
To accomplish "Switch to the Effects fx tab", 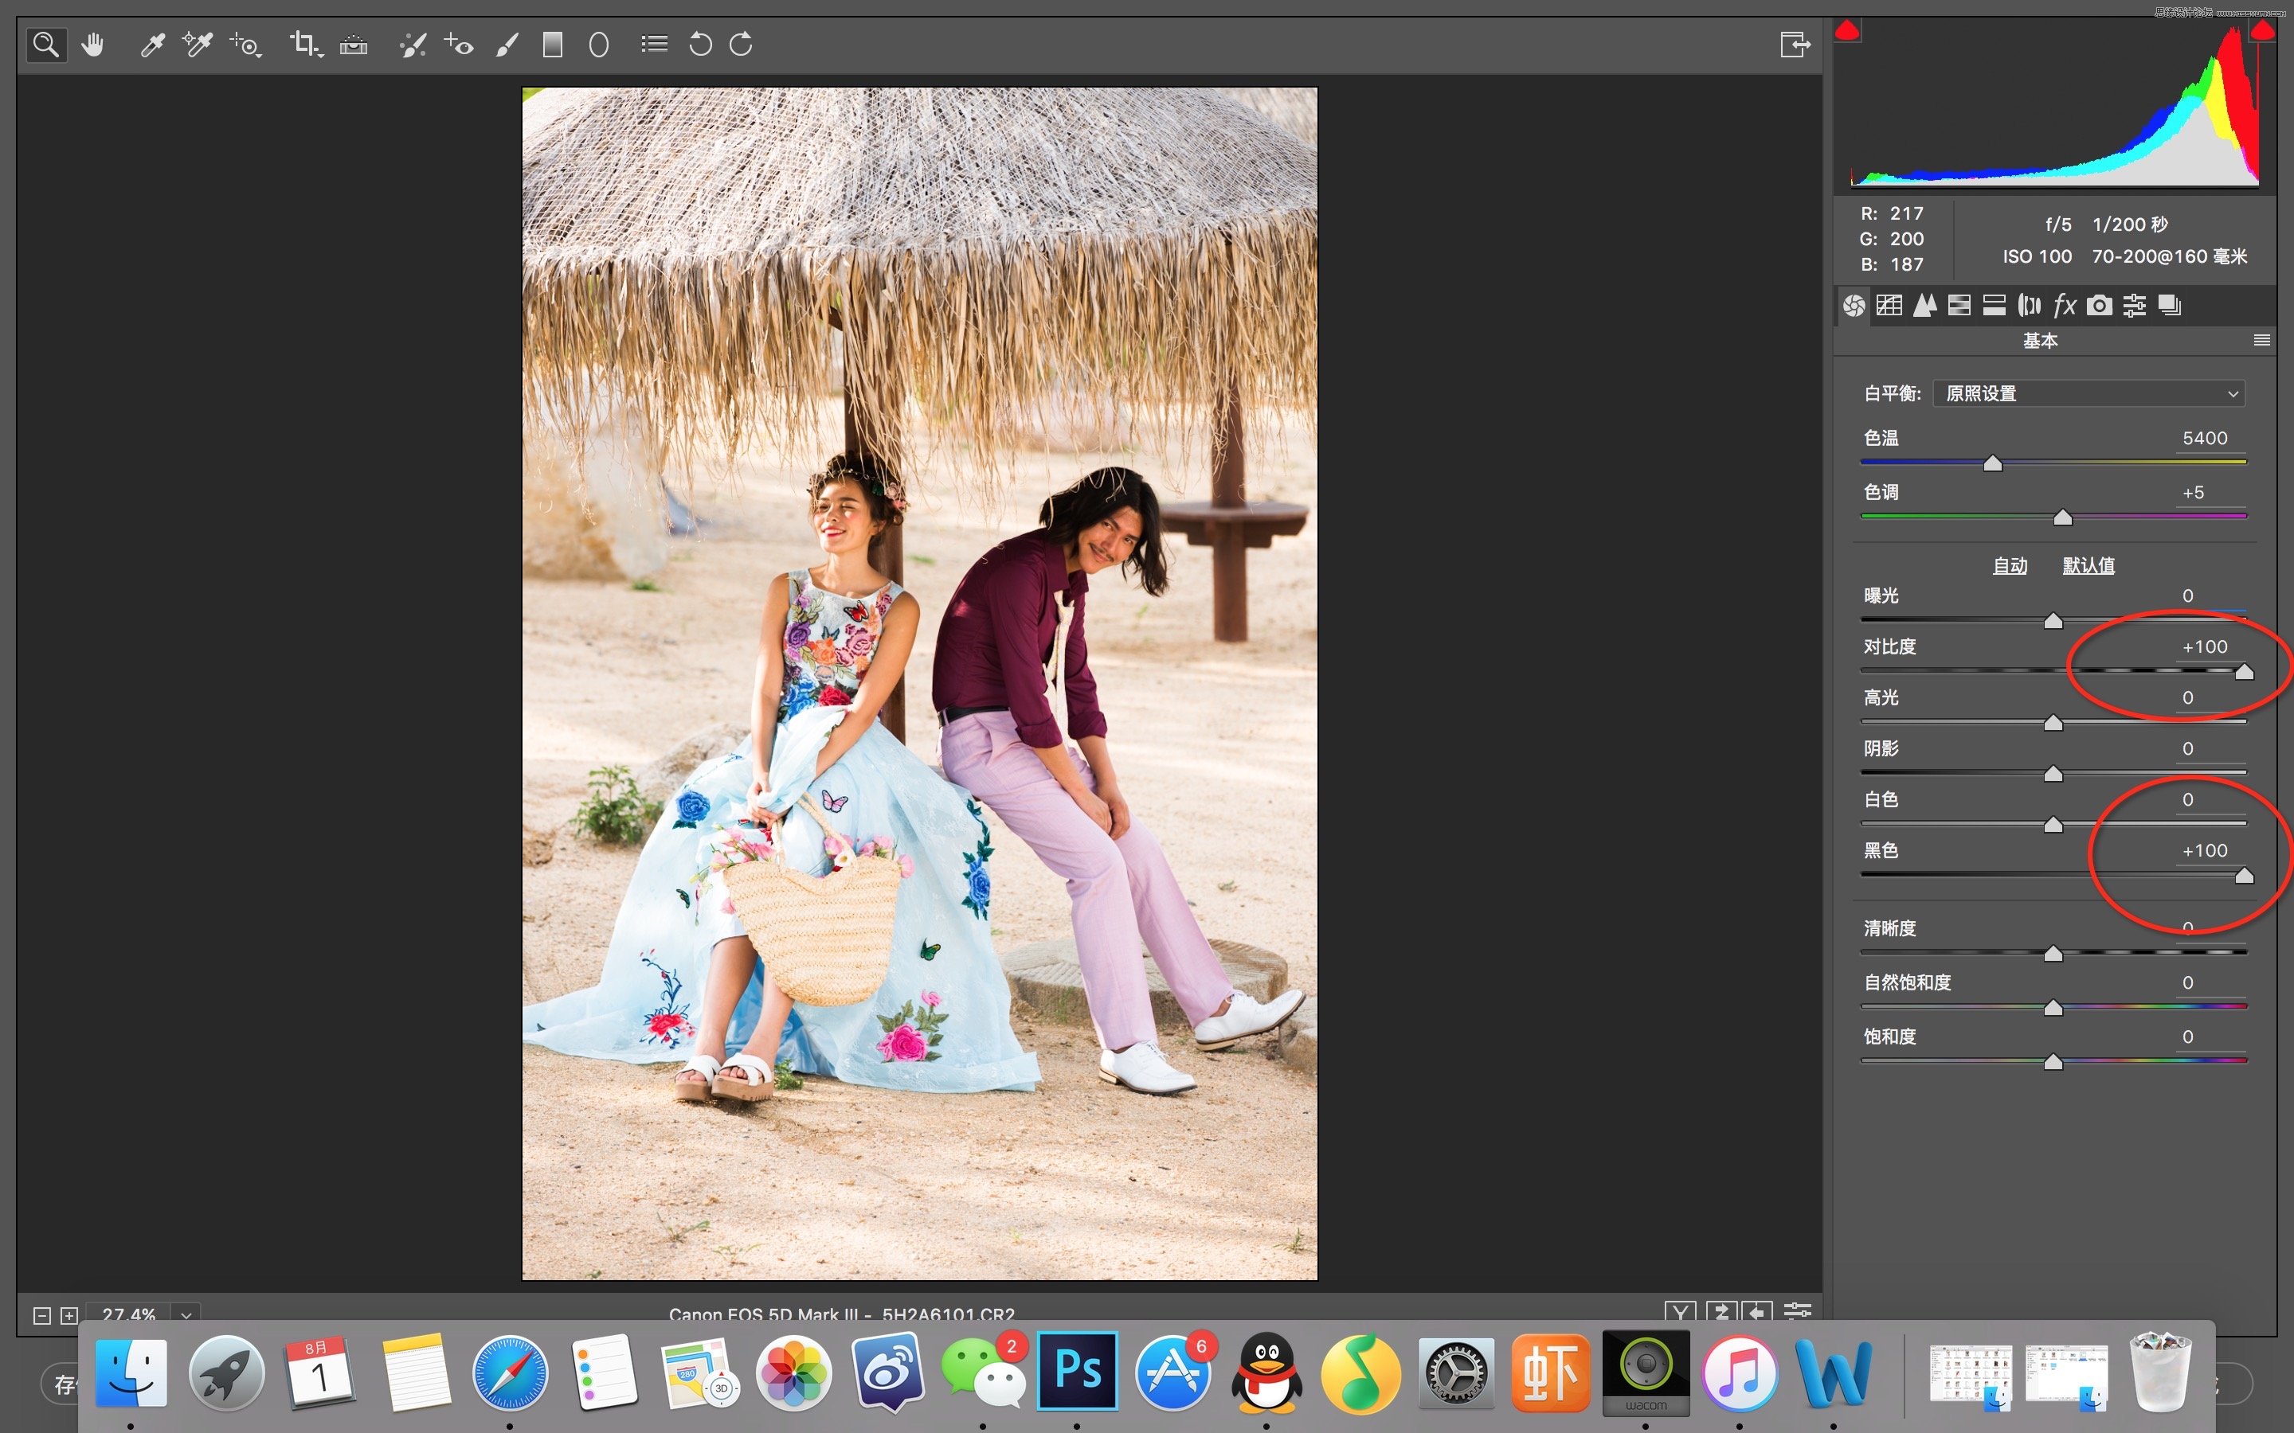I will 2064,305.
